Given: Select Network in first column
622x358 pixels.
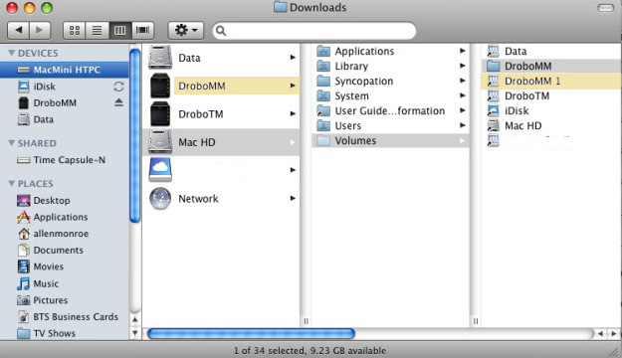Looking at the screenshot, I should [x=221, y=198].
